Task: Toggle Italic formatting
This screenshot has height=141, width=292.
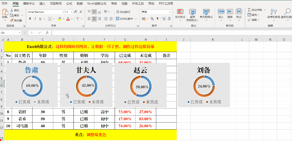Action: click(x=35, y=19)
